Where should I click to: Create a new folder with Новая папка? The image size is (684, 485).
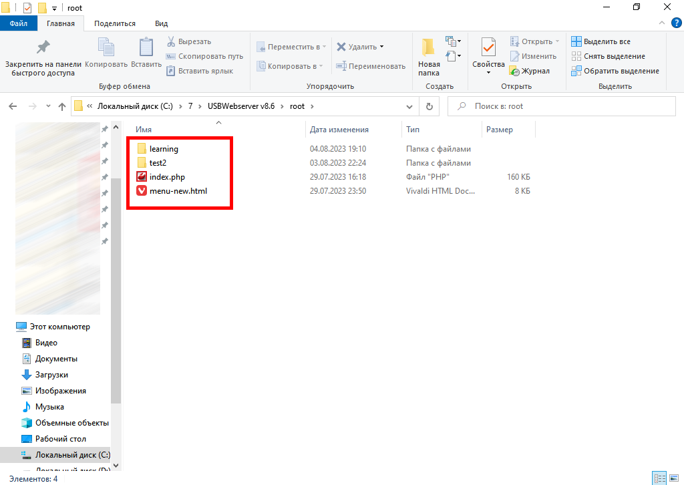click(x=429, y=57)
